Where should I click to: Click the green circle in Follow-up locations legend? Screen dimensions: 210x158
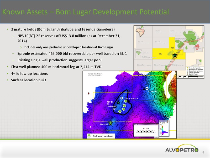pyautogui.click(x=89, y=136)
